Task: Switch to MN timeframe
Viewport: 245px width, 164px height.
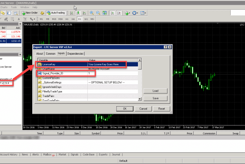Action: click(x=92, y=19)
